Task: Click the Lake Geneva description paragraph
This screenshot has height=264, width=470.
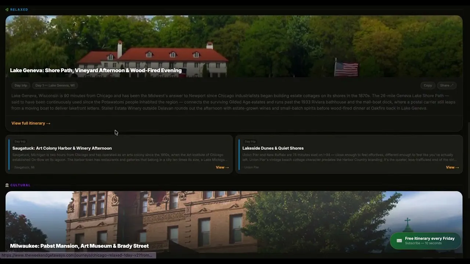Action: coord(234,102)
